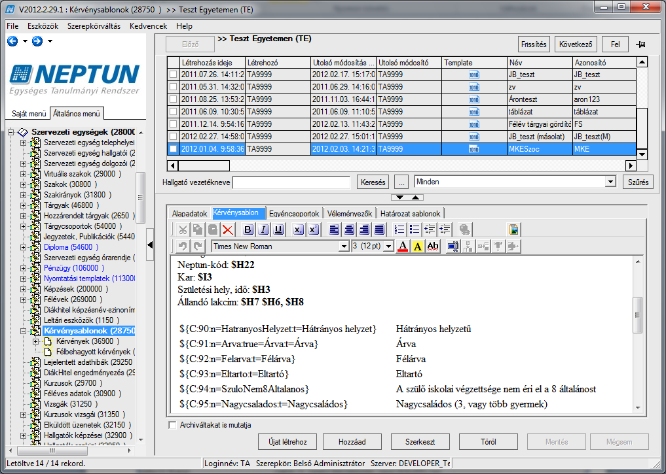
Task: Choose the yellow highlight color button
Action: pos(418,246)
